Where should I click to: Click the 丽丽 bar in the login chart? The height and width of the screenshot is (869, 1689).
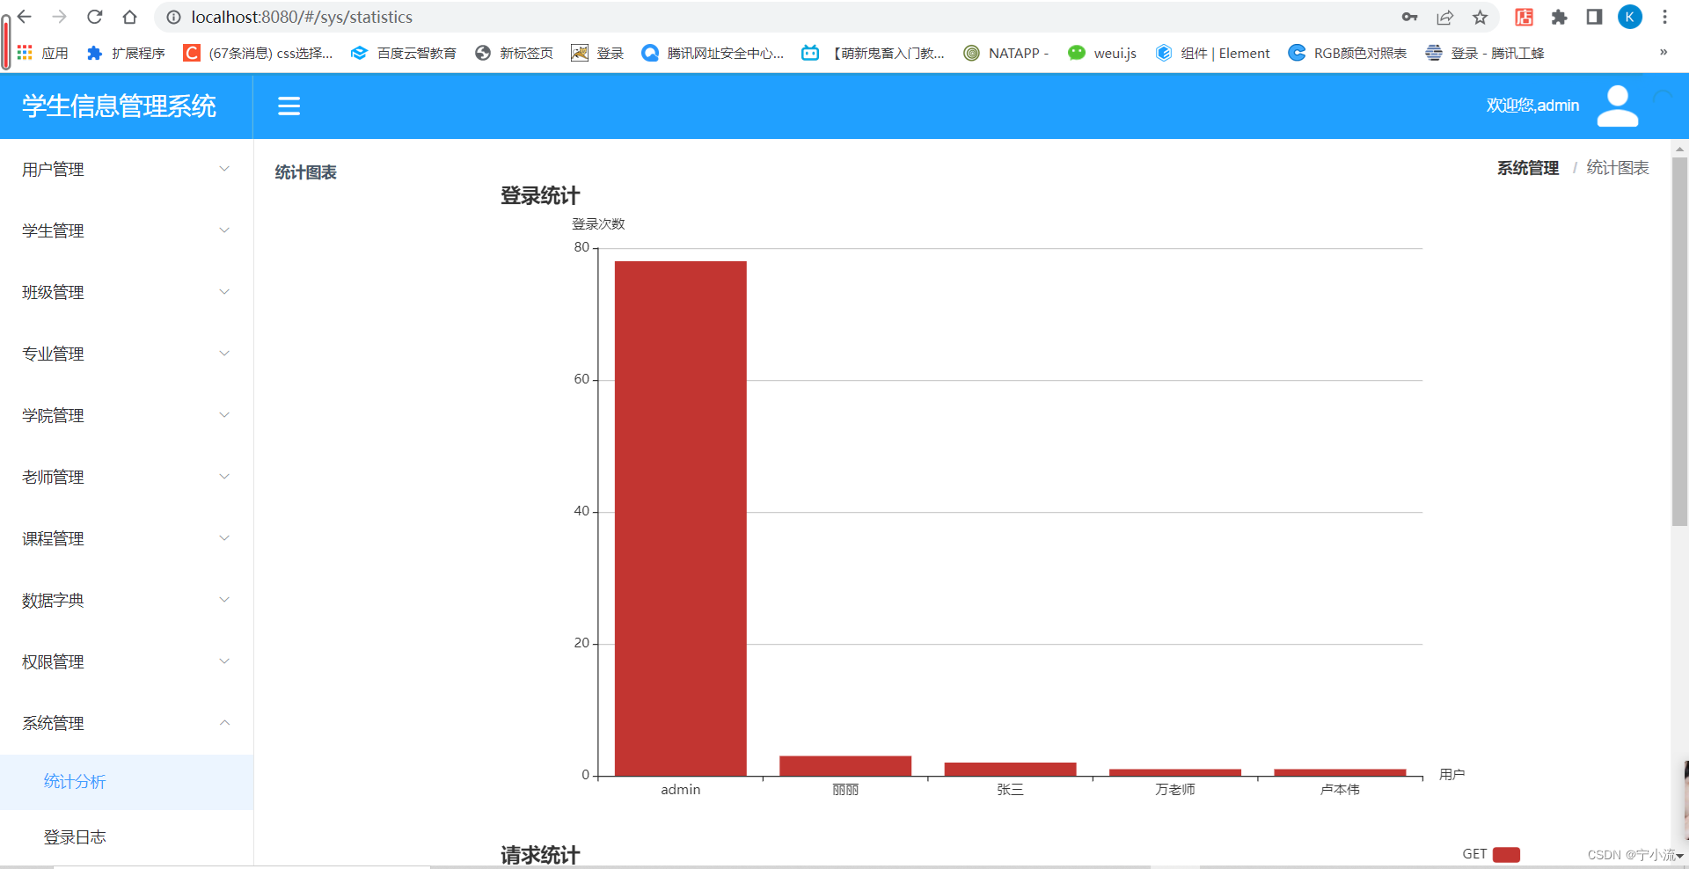[845, 766]
